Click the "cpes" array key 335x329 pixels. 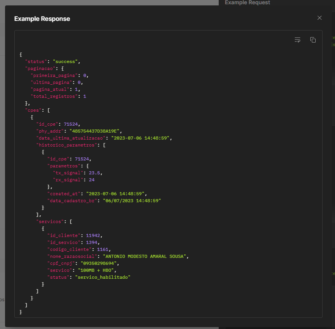pyautogui.click(x=33, y=110)
